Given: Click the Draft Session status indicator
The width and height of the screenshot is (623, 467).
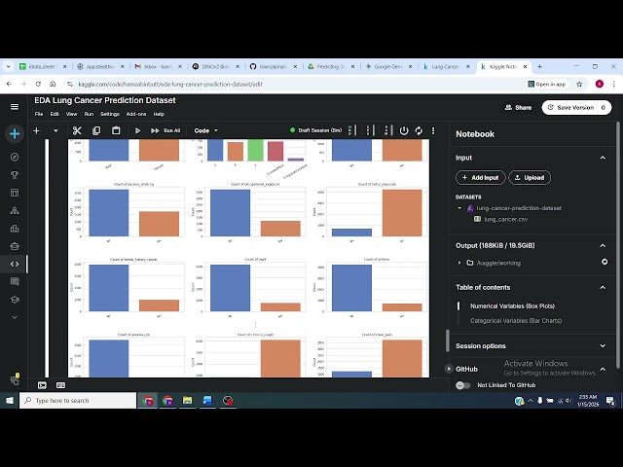Looking at the screenshot, I should [x=315, y=130].
